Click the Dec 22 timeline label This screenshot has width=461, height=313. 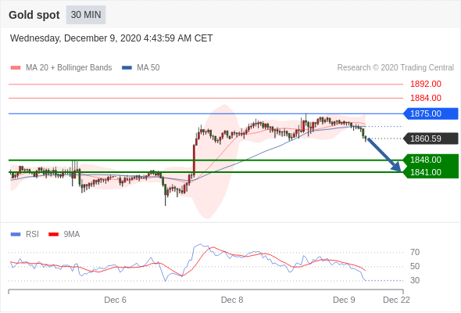[x=396, y=300]
